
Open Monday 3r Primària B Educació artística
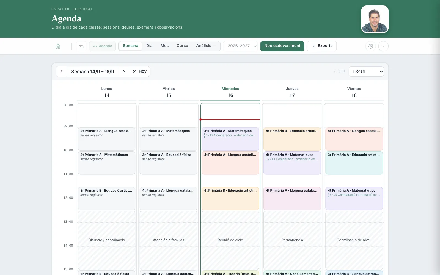coord(107,199)
